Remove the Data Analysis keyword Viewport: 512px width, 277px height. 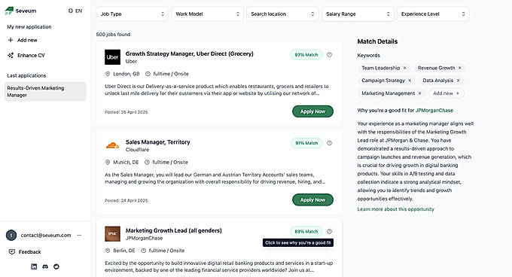(458, 81)
